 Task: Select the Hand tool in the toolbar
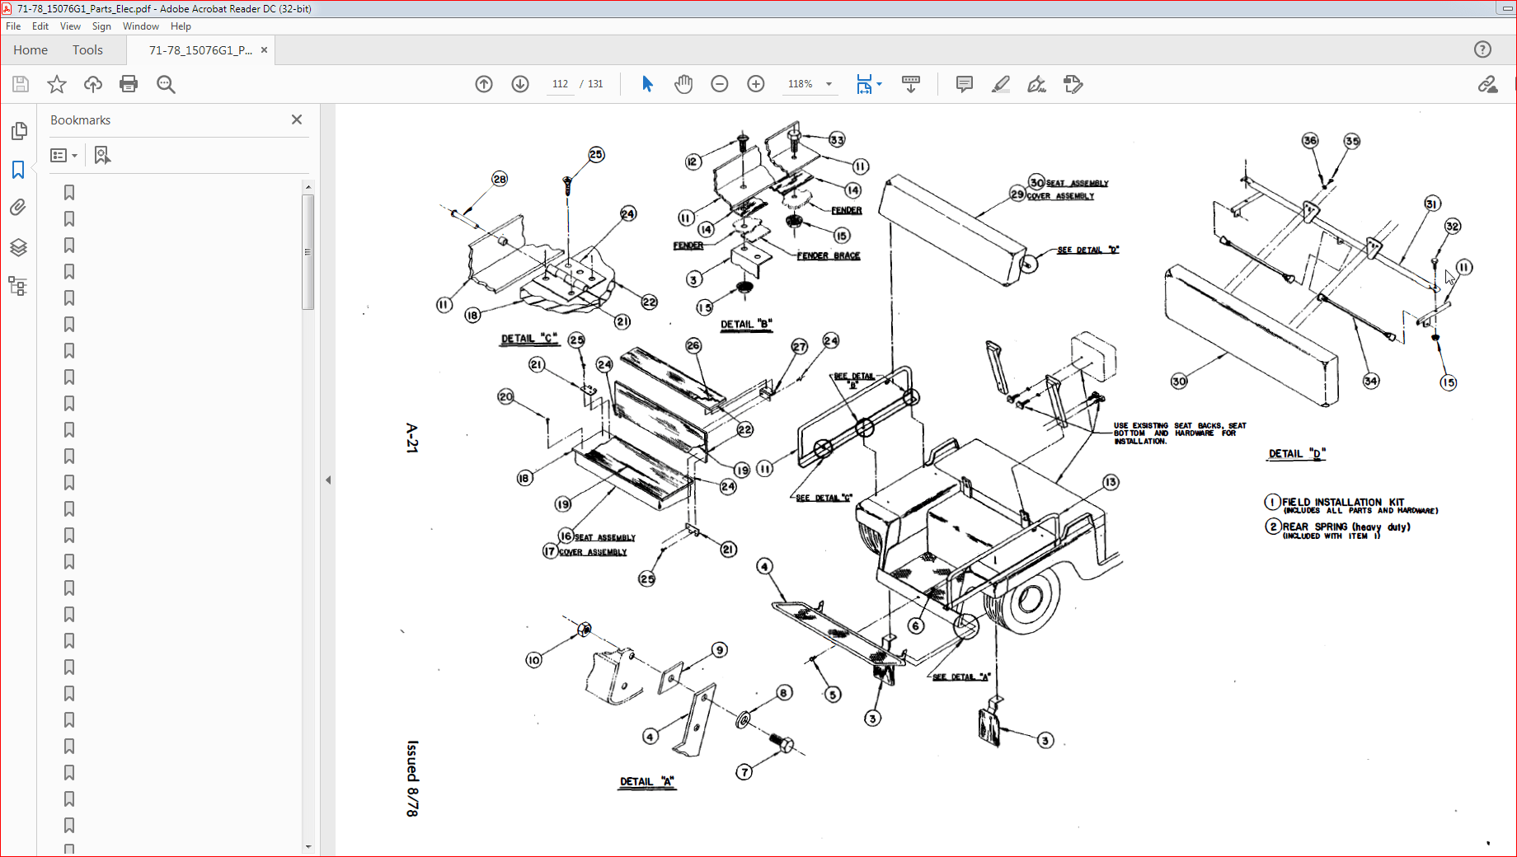pos(683,83)
